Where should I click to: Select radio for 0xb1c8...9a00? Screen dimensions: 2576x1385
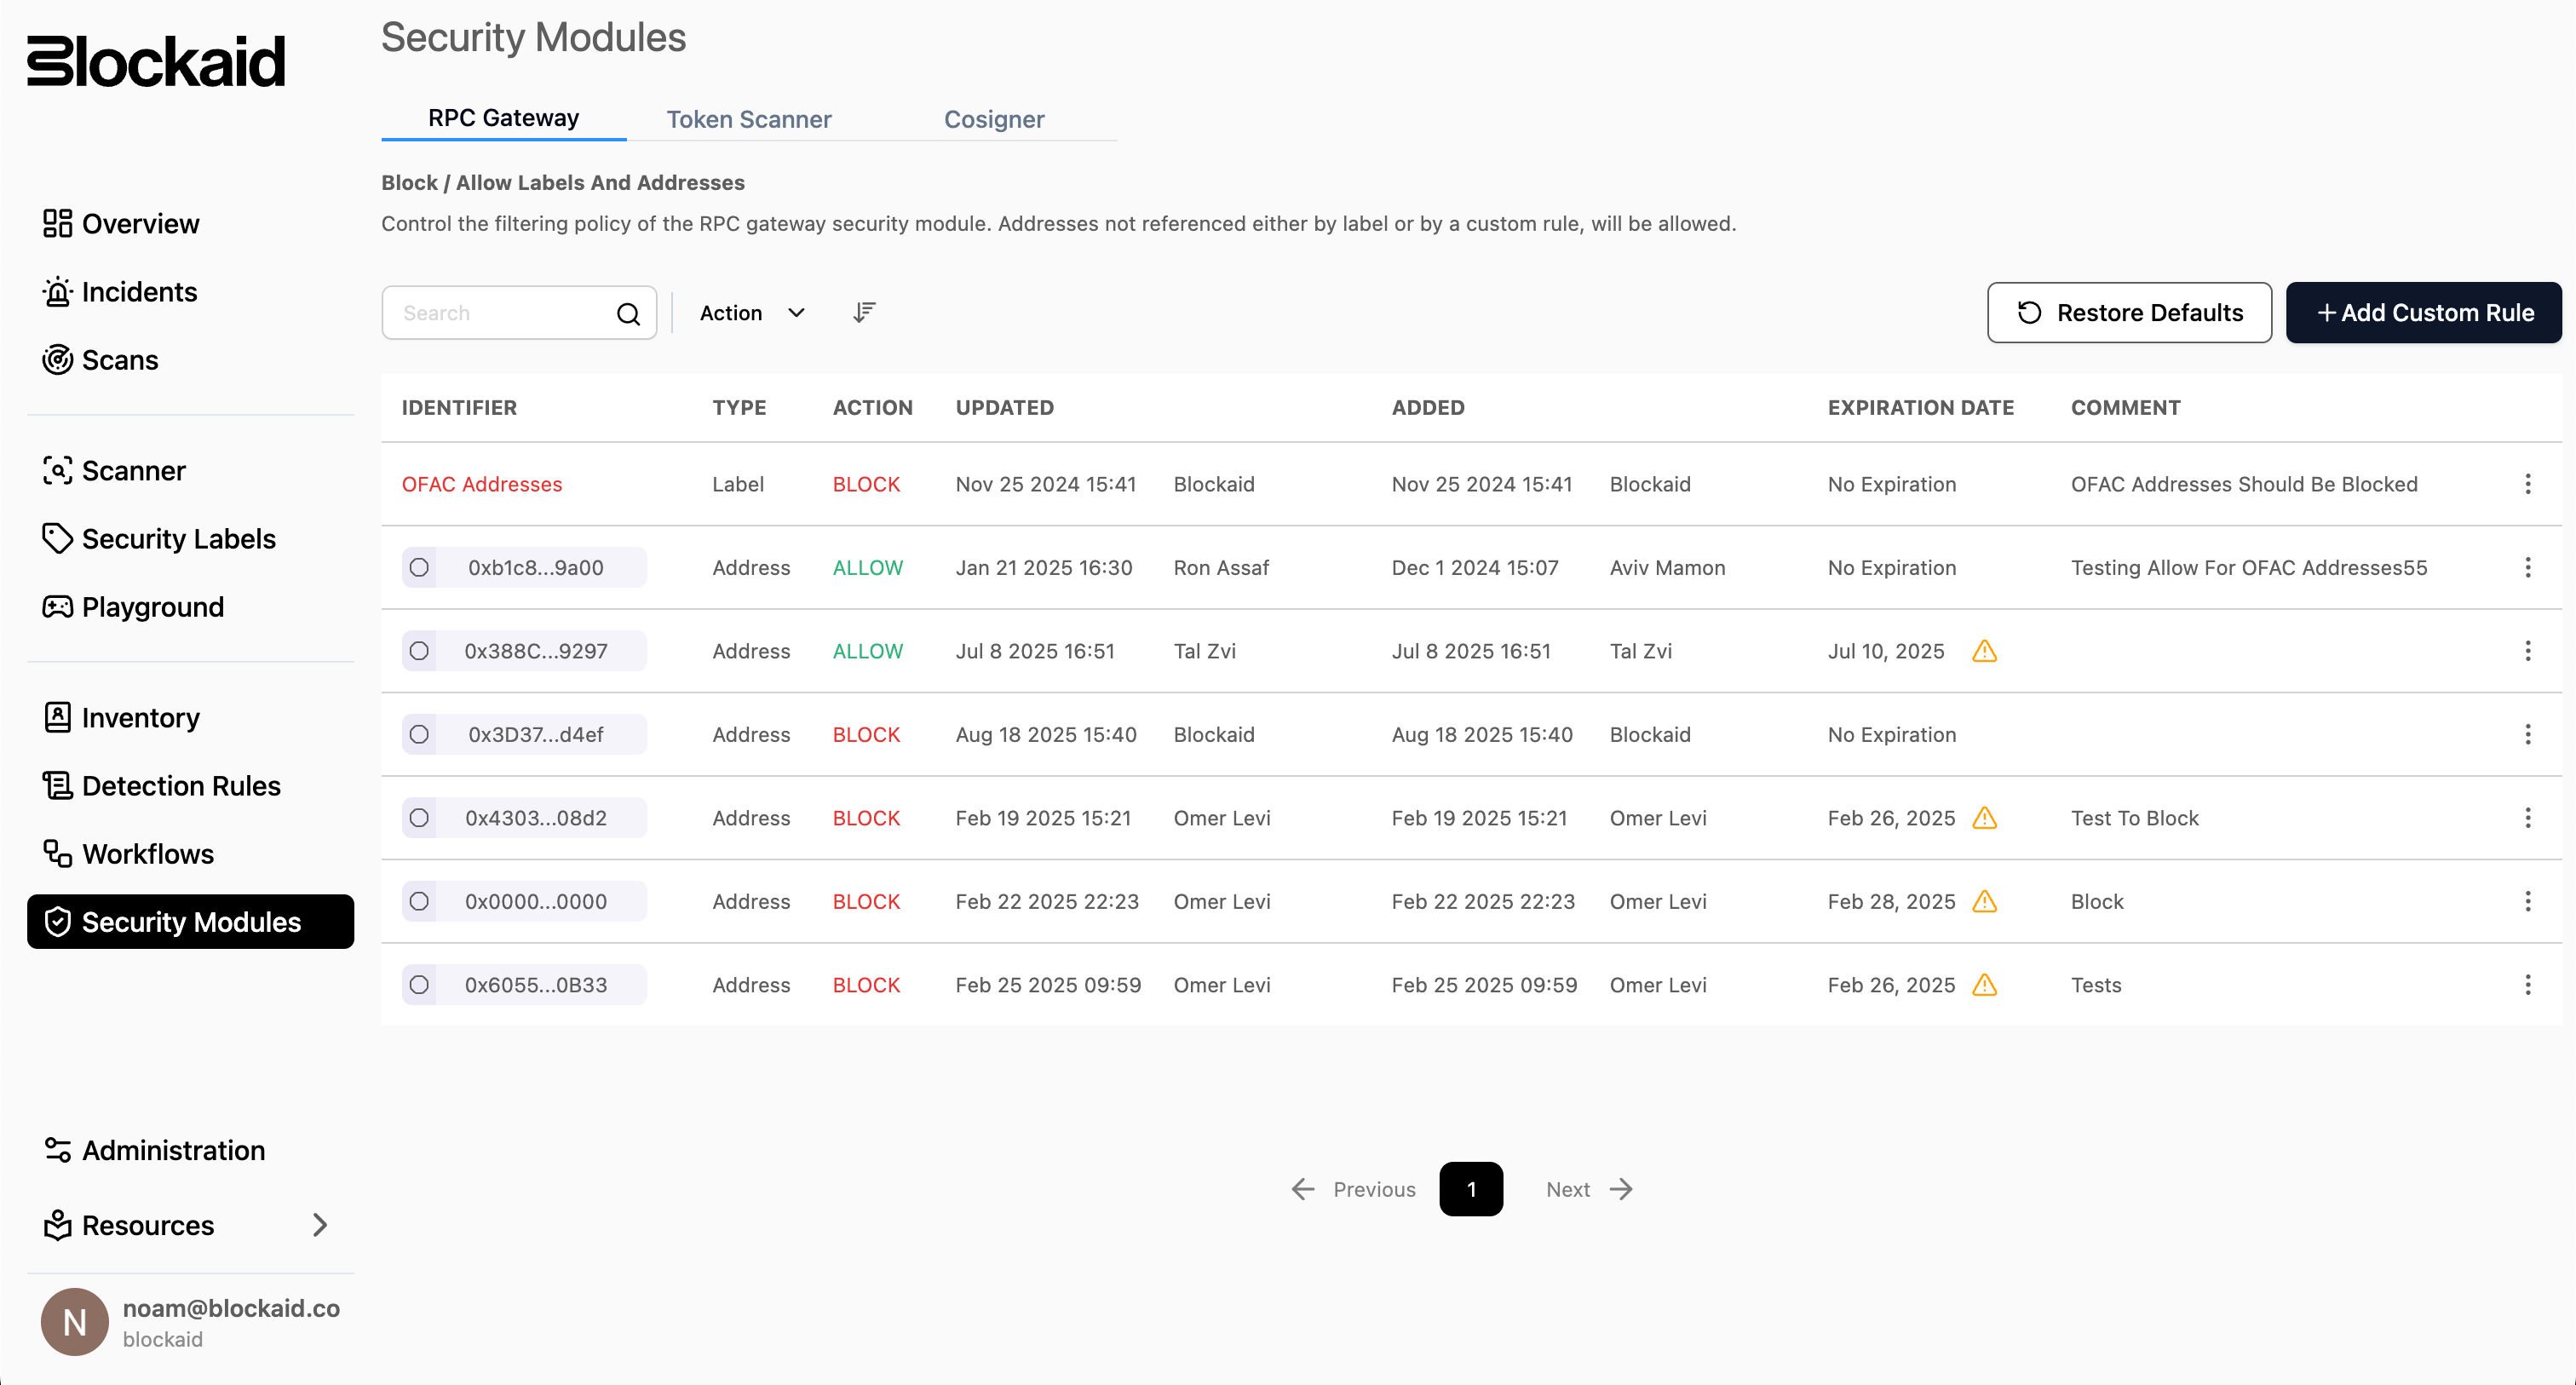coord(419,567)
